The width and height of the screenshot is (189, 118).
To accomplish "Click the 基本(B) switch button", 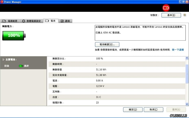I will (171, 15).
